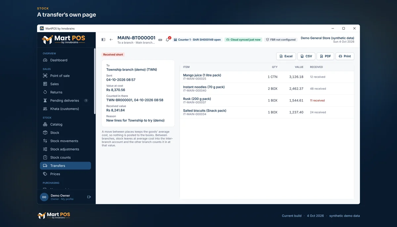This screenshot has width=397, height=227.
Task: Open the notifications bell
Action: coord(167,40)
